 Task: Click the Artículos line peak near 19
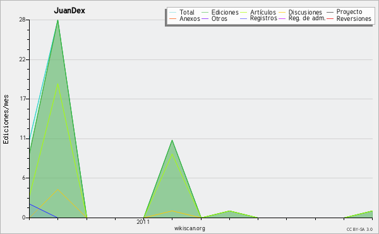(x=57, y=84)
